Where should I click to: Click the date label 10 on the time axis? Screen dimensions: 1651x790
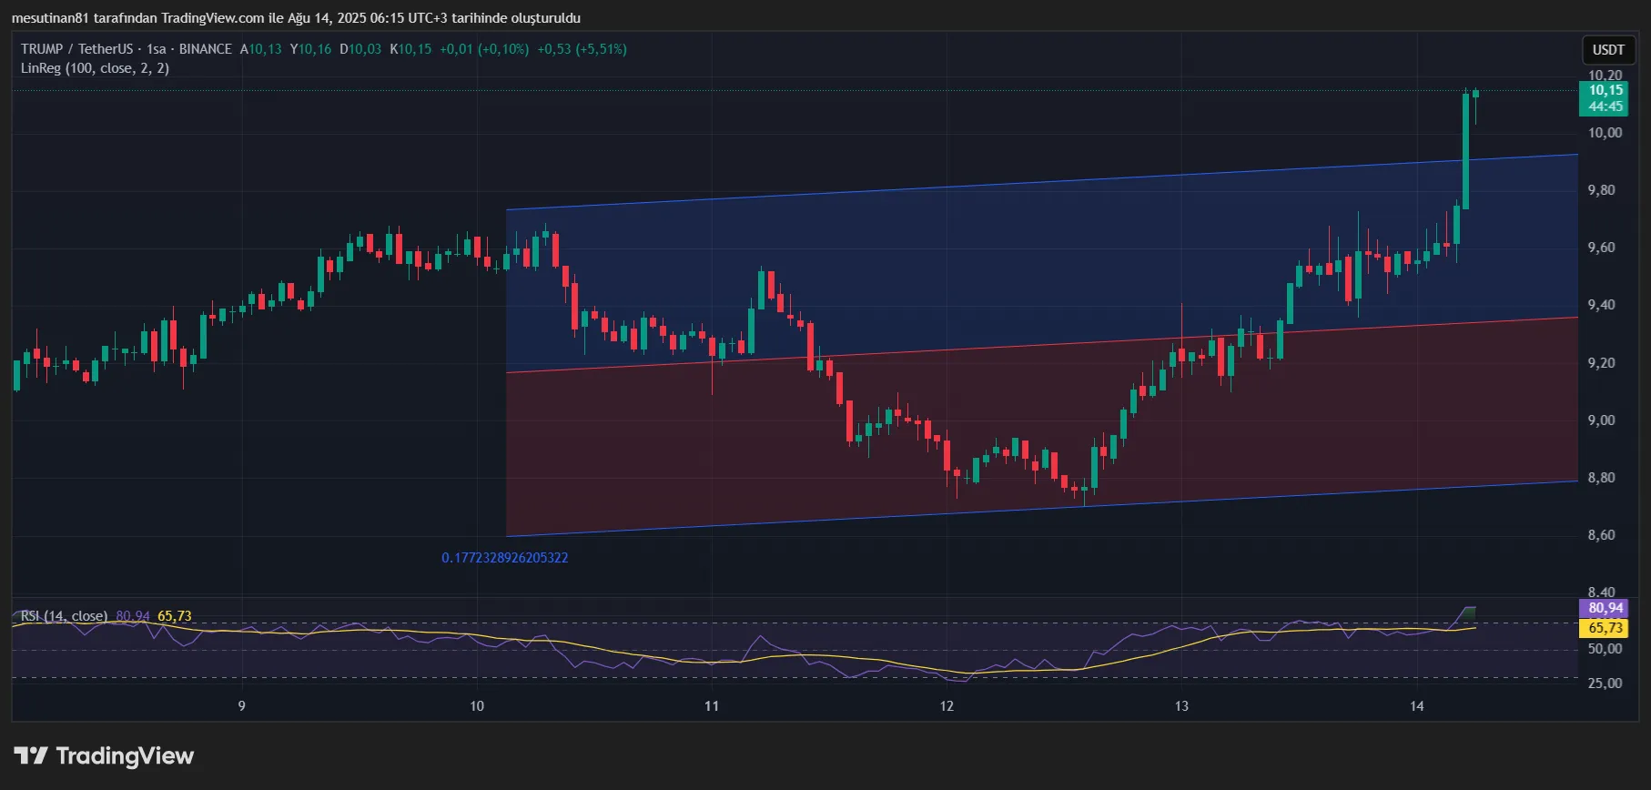(x=477, y=706)
